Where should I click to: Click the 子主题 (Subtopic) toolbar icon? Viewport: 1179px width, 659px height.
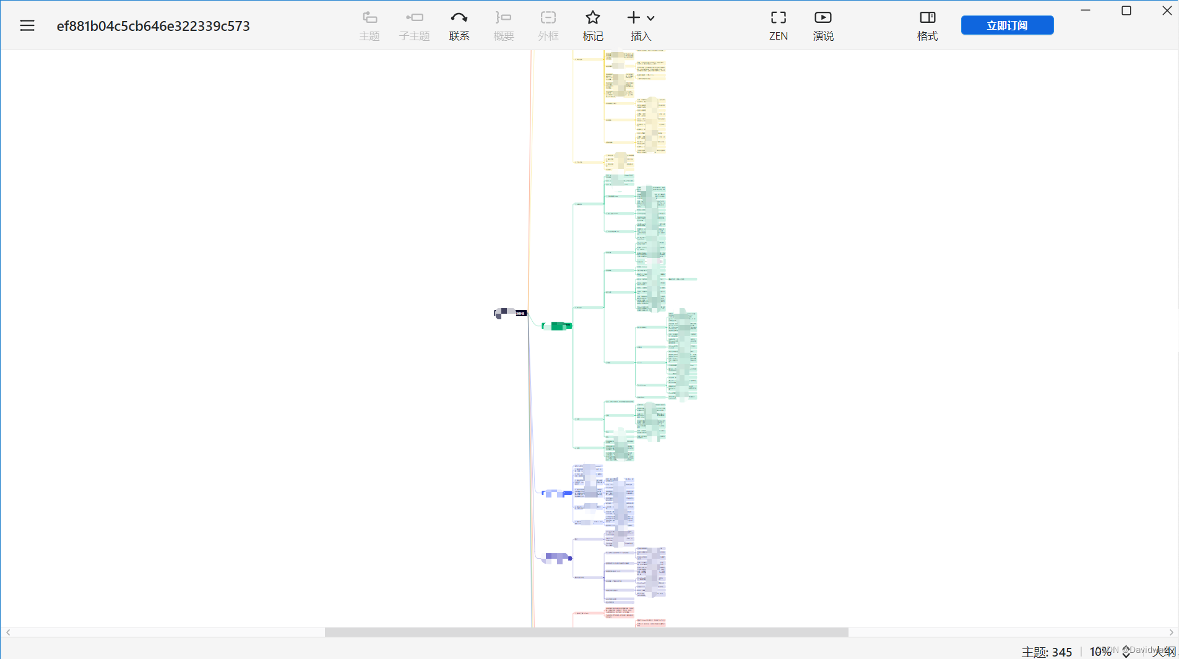click(414, 26)
